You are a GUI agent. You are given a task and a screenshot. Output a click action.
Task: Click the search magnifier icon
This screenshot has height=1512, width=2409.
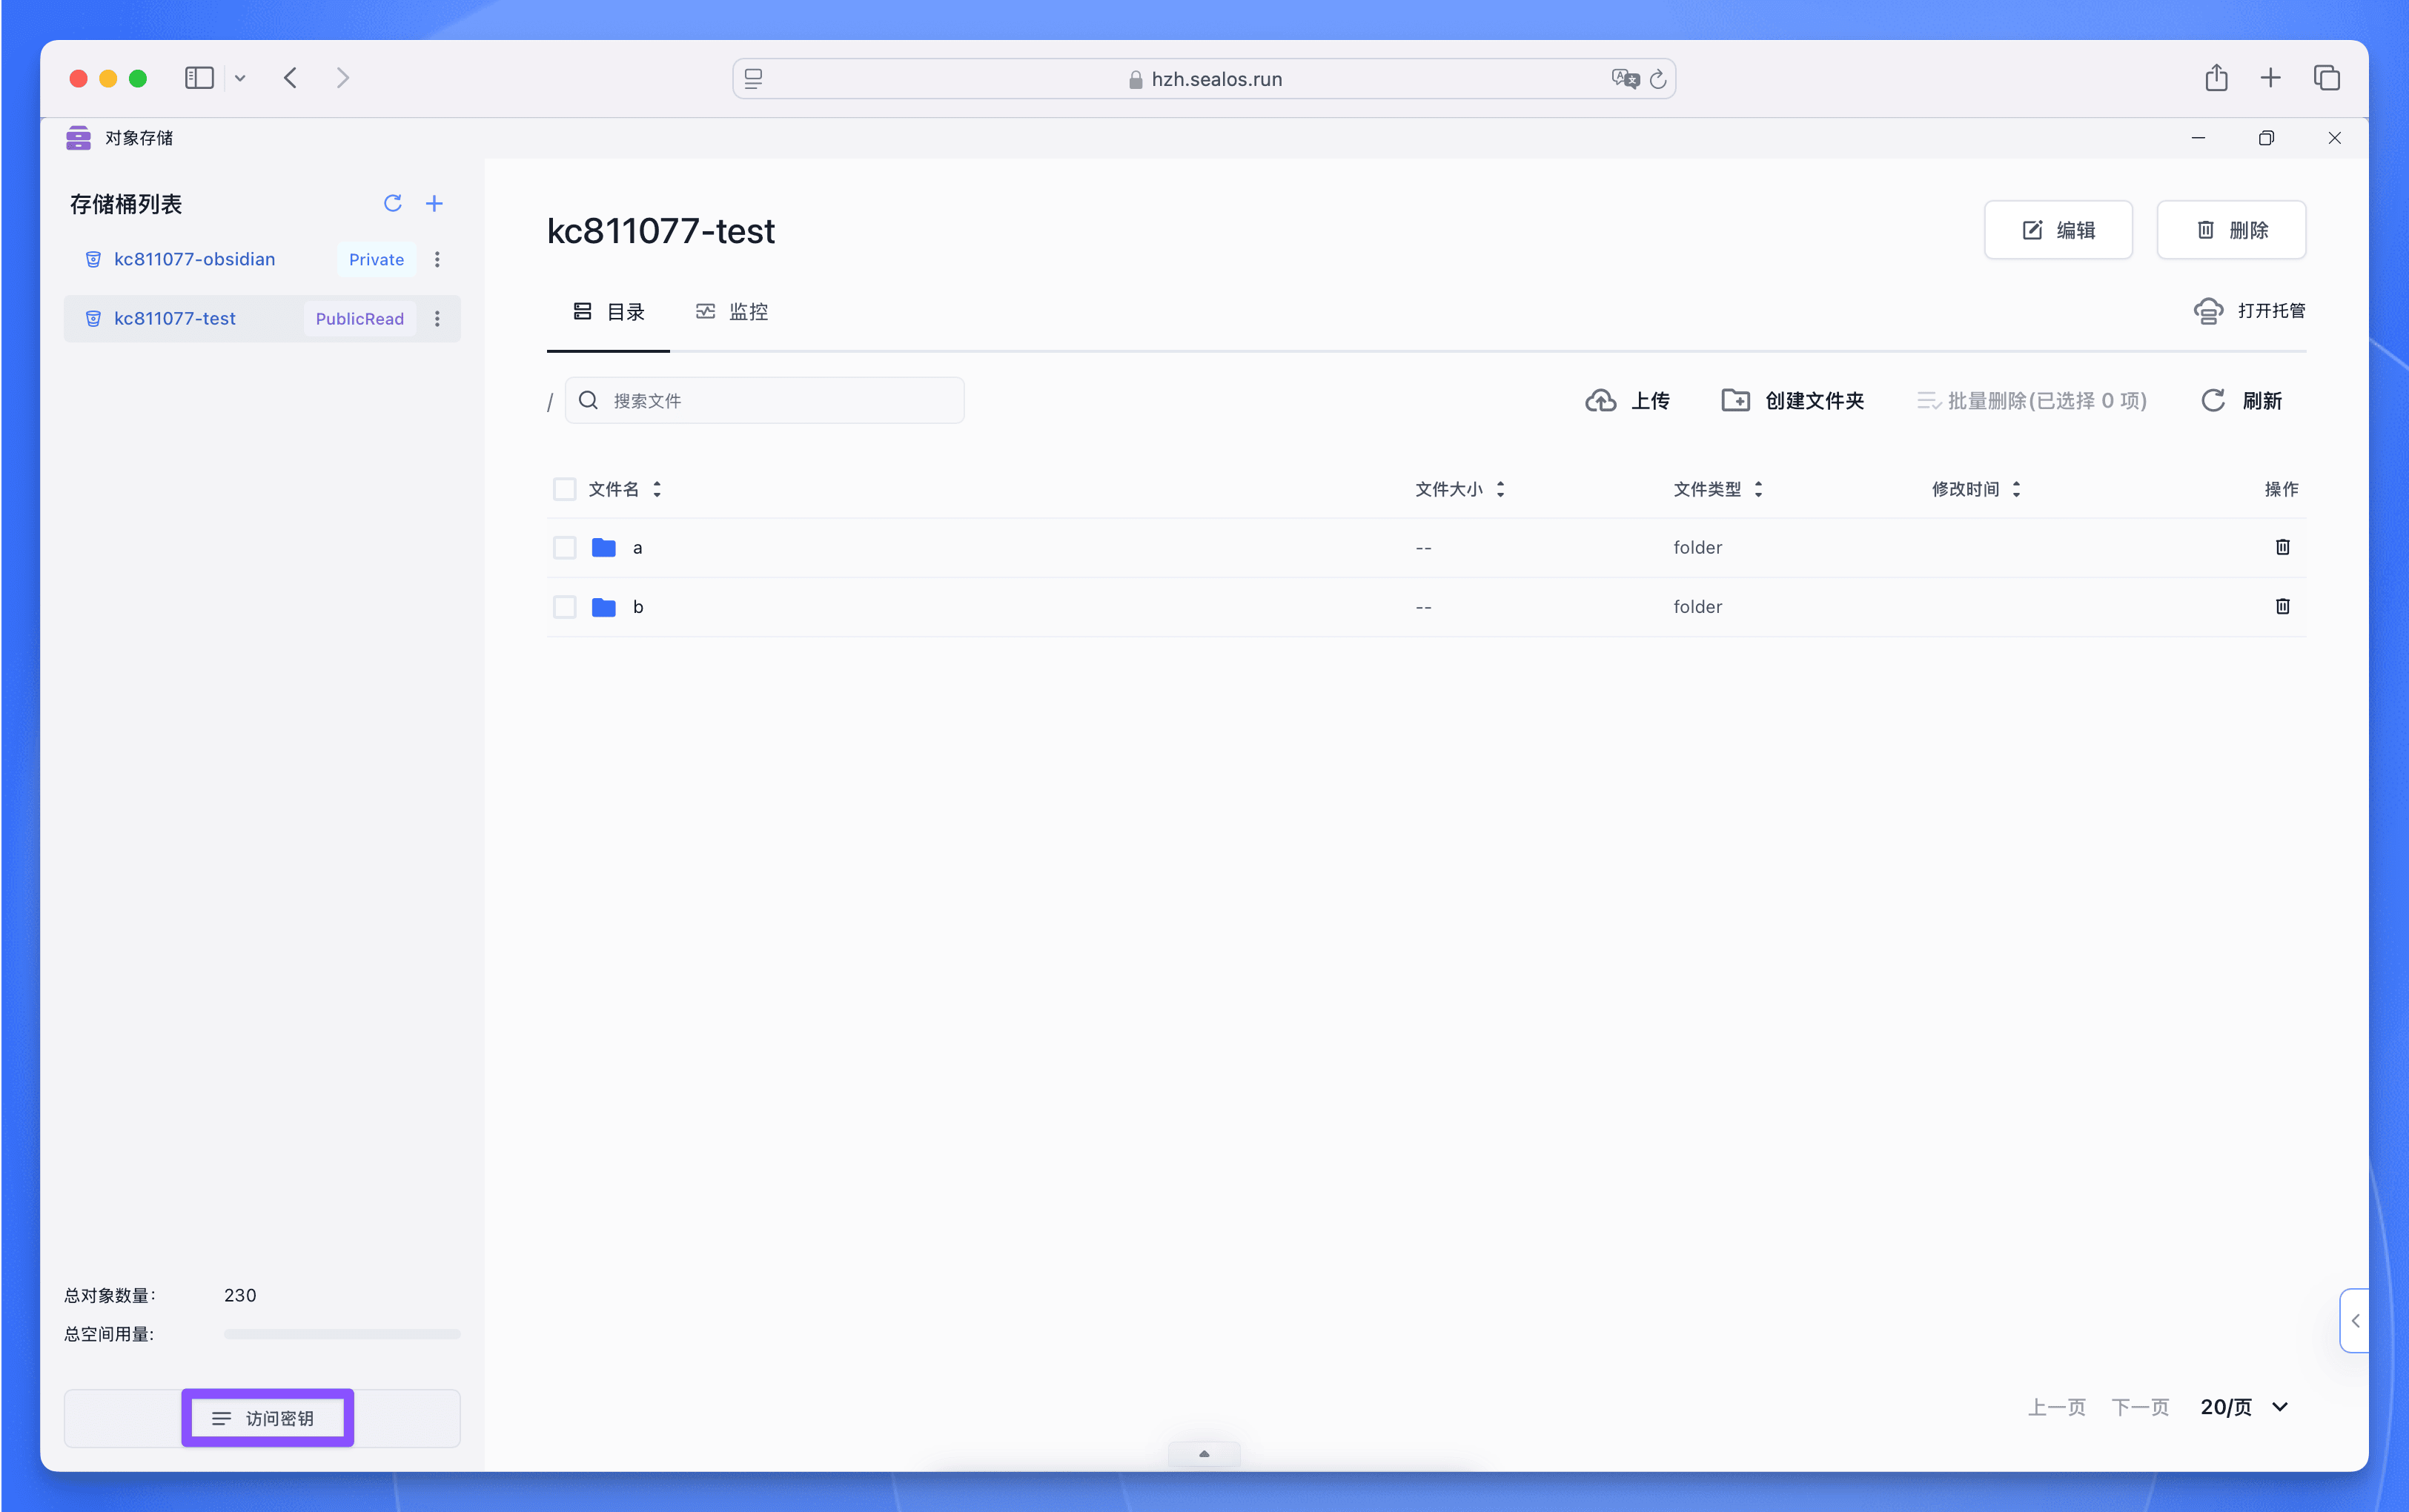[589, 401]
